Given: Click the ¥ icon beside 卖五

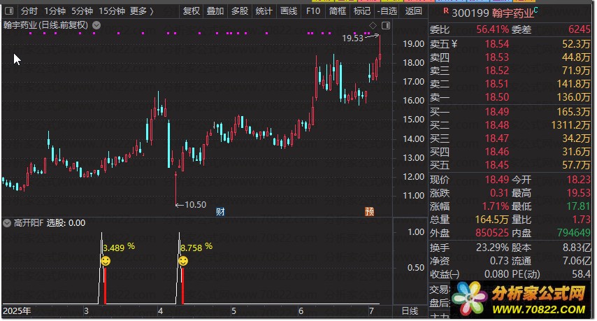Looking at the screenshot, I should 454,44.
